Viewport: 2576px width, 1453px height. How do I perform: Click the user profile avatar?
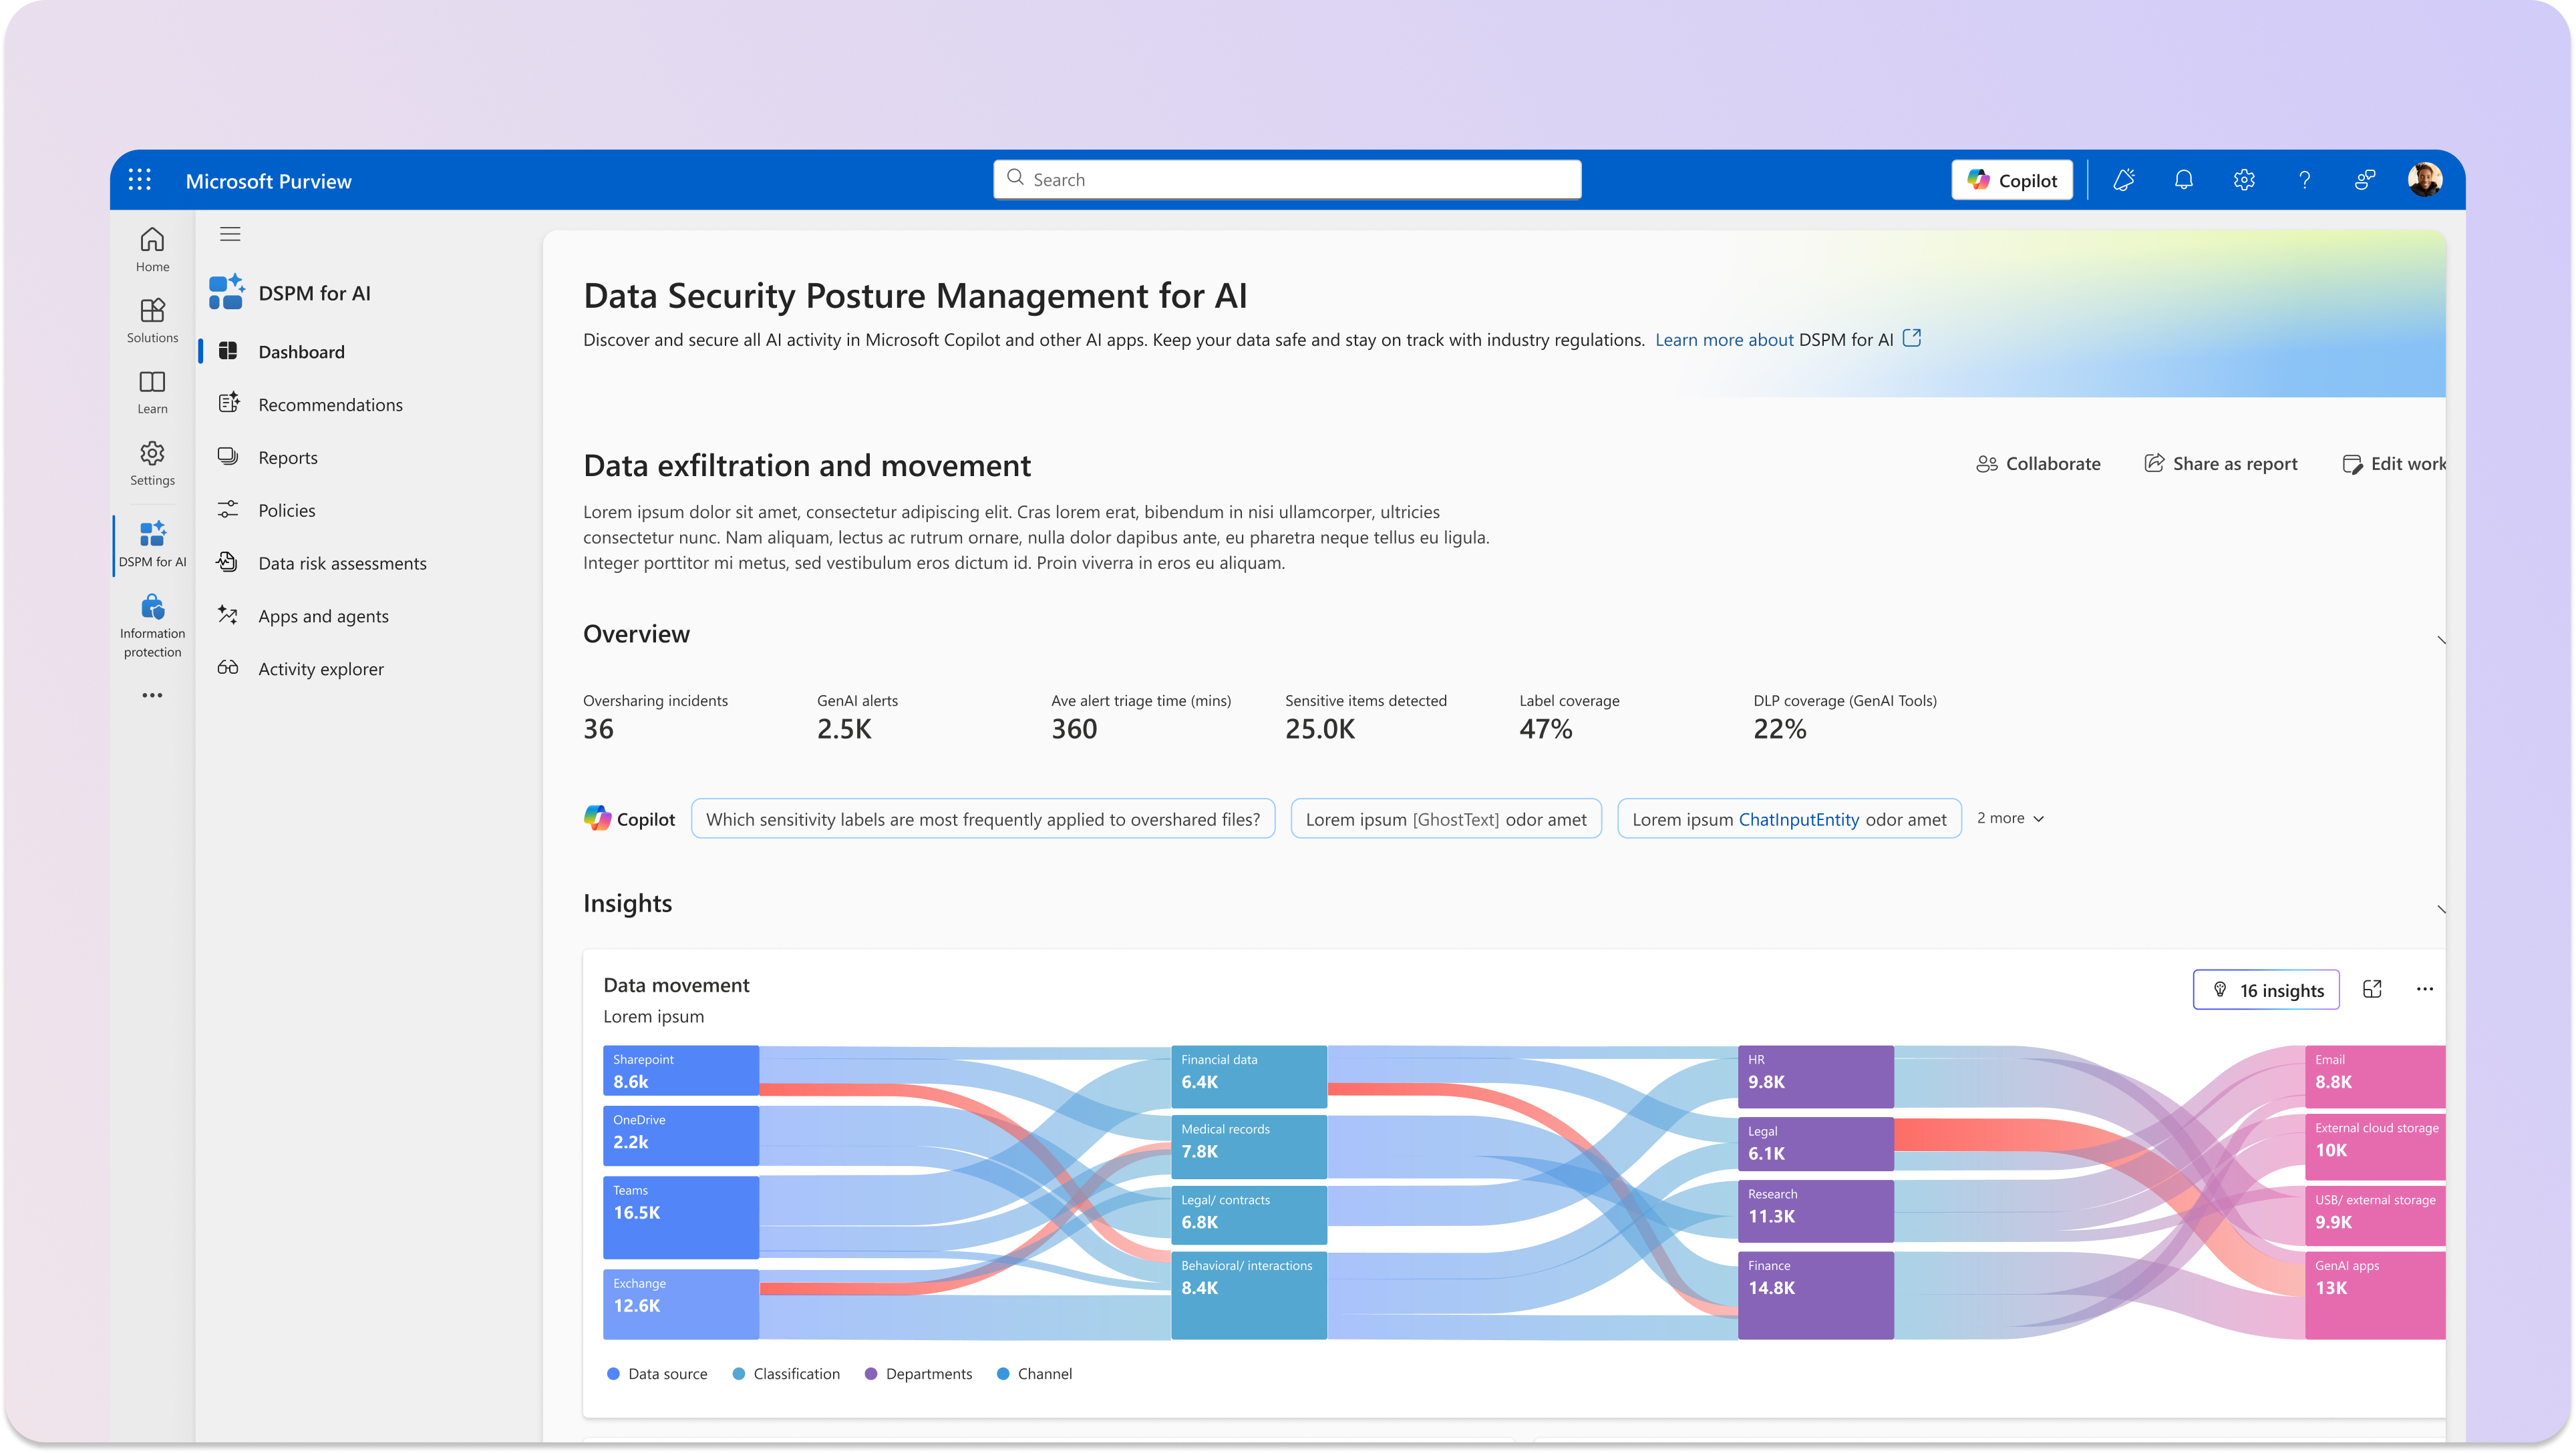click(x=2424, y=180)
